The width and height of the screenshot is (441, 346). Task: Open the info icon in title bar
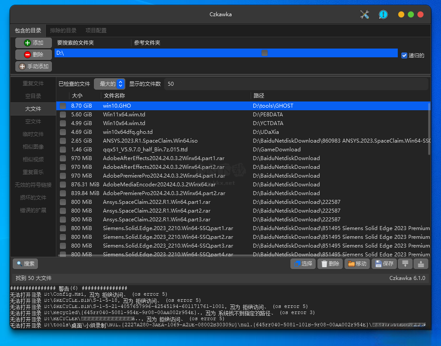pyautogui.click(x=383, y=14)
